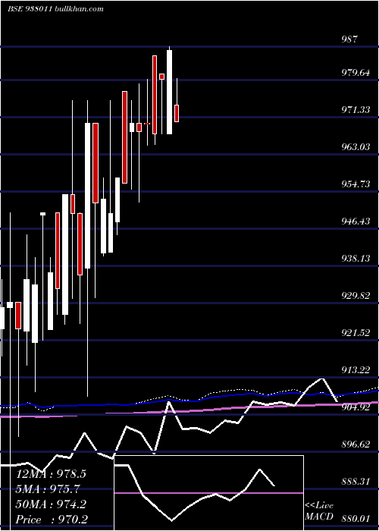Screen dimensions: 379x531
Task: Click the '50MA : 974.2' readout
Action: coord(51,504)
